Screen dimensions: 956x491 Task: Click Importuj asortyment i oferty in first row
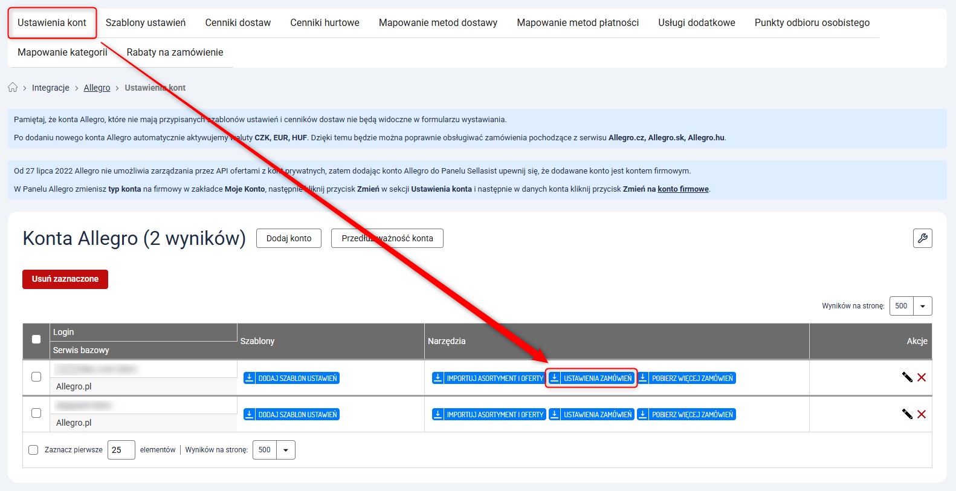pos(489,379)
